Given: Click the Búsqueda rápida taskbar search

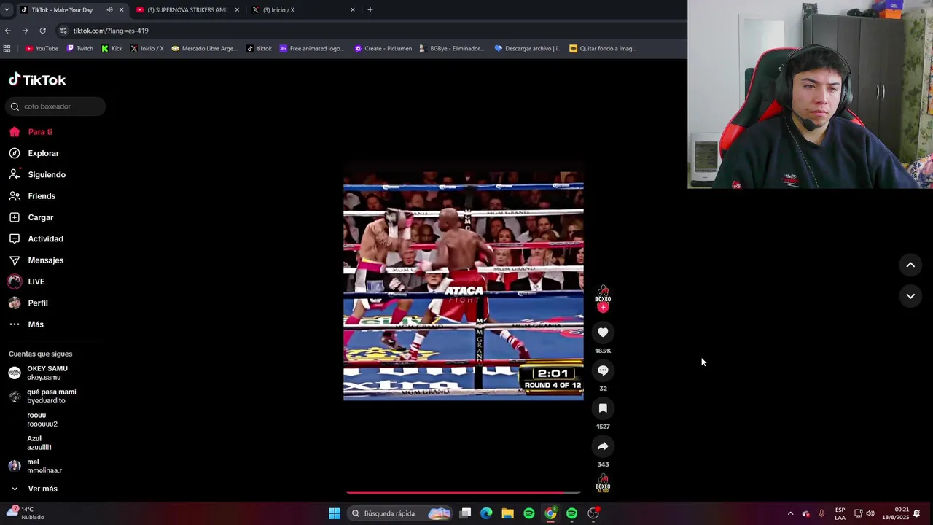Looking at the screenshot, I should (400, 513).
